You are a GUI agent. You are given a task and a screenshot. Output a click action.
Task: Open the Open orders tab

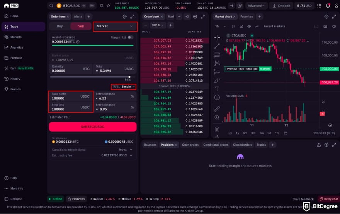point(190,145)
